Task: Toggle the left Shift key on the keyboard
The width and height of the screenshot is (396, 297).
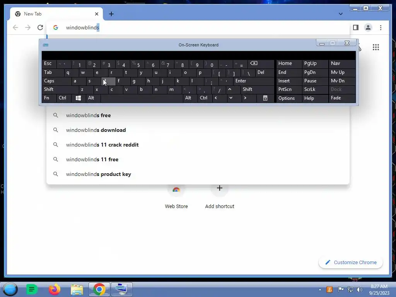Action: click(60, 89)
